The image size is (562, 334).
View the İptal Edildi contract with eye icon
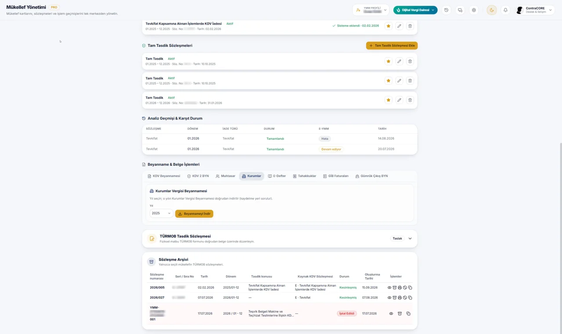point(391,313)
